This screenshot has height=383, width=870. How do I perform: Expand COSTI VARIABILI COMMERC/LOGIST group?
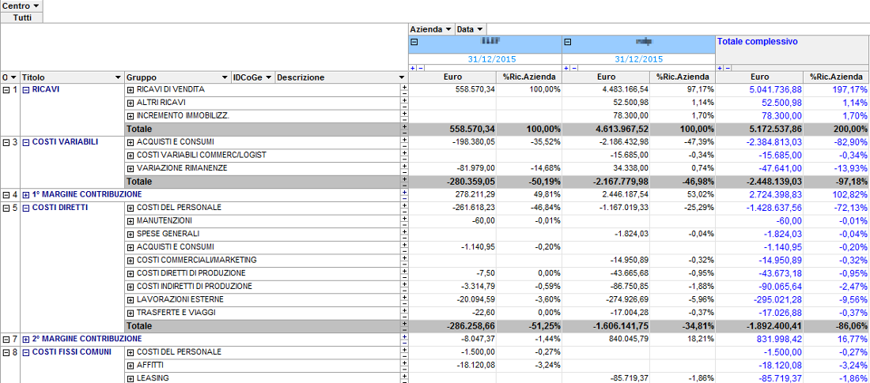[131, 156]
